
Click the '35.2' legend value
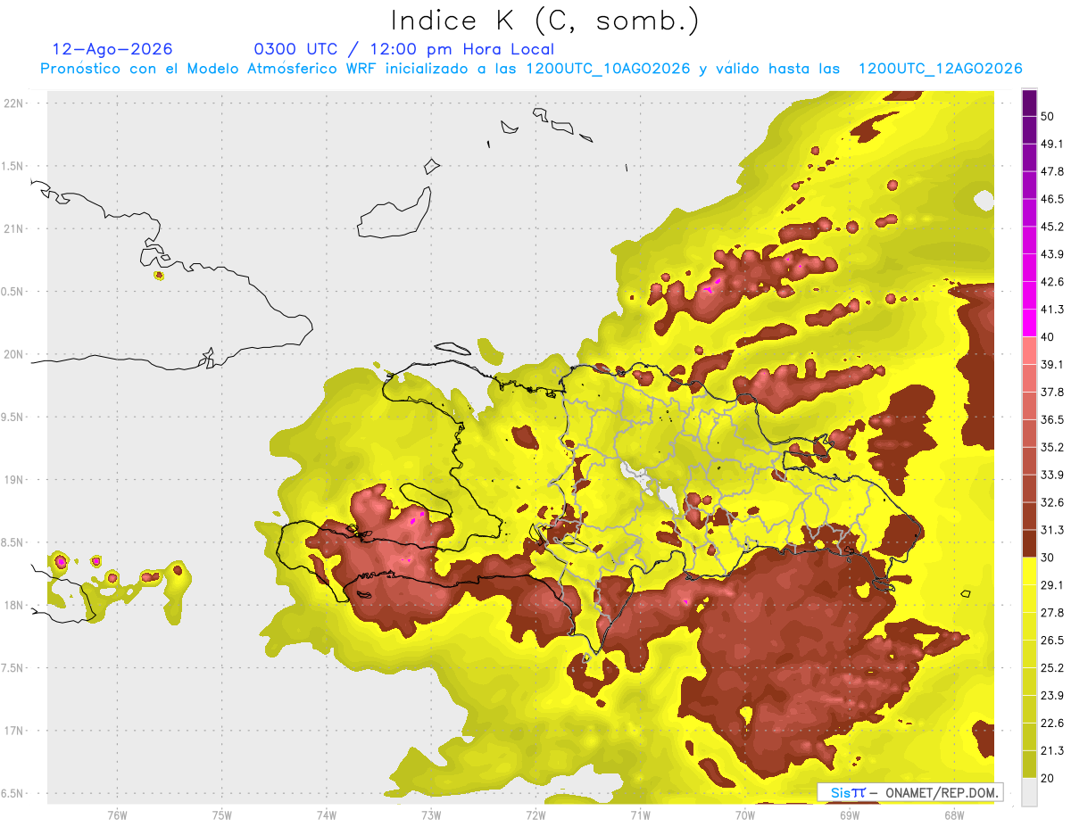click(x=1053, y=448)
